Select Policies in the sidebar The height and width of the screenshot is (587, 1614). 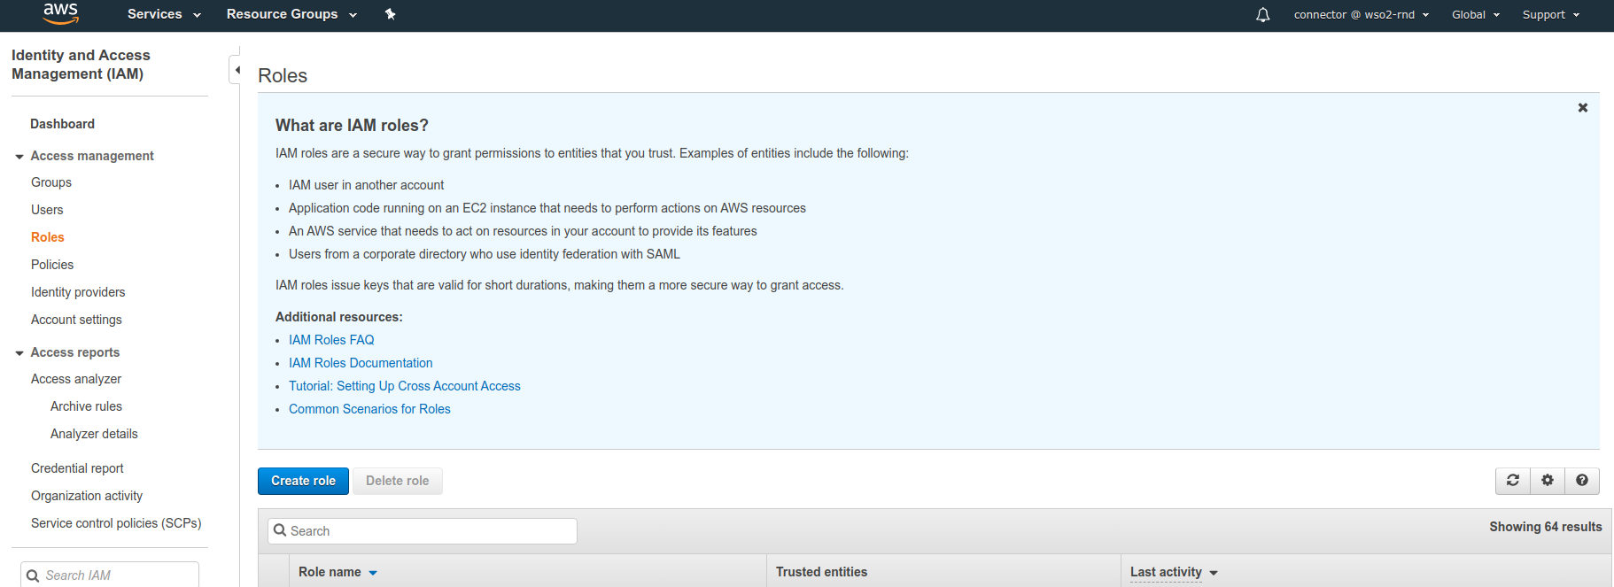[52, 265]
